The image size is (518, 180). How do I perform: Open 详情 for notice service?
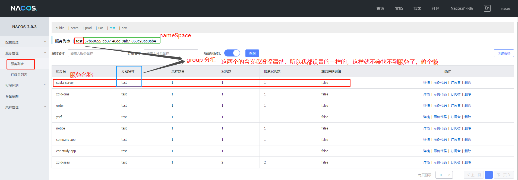426,128
